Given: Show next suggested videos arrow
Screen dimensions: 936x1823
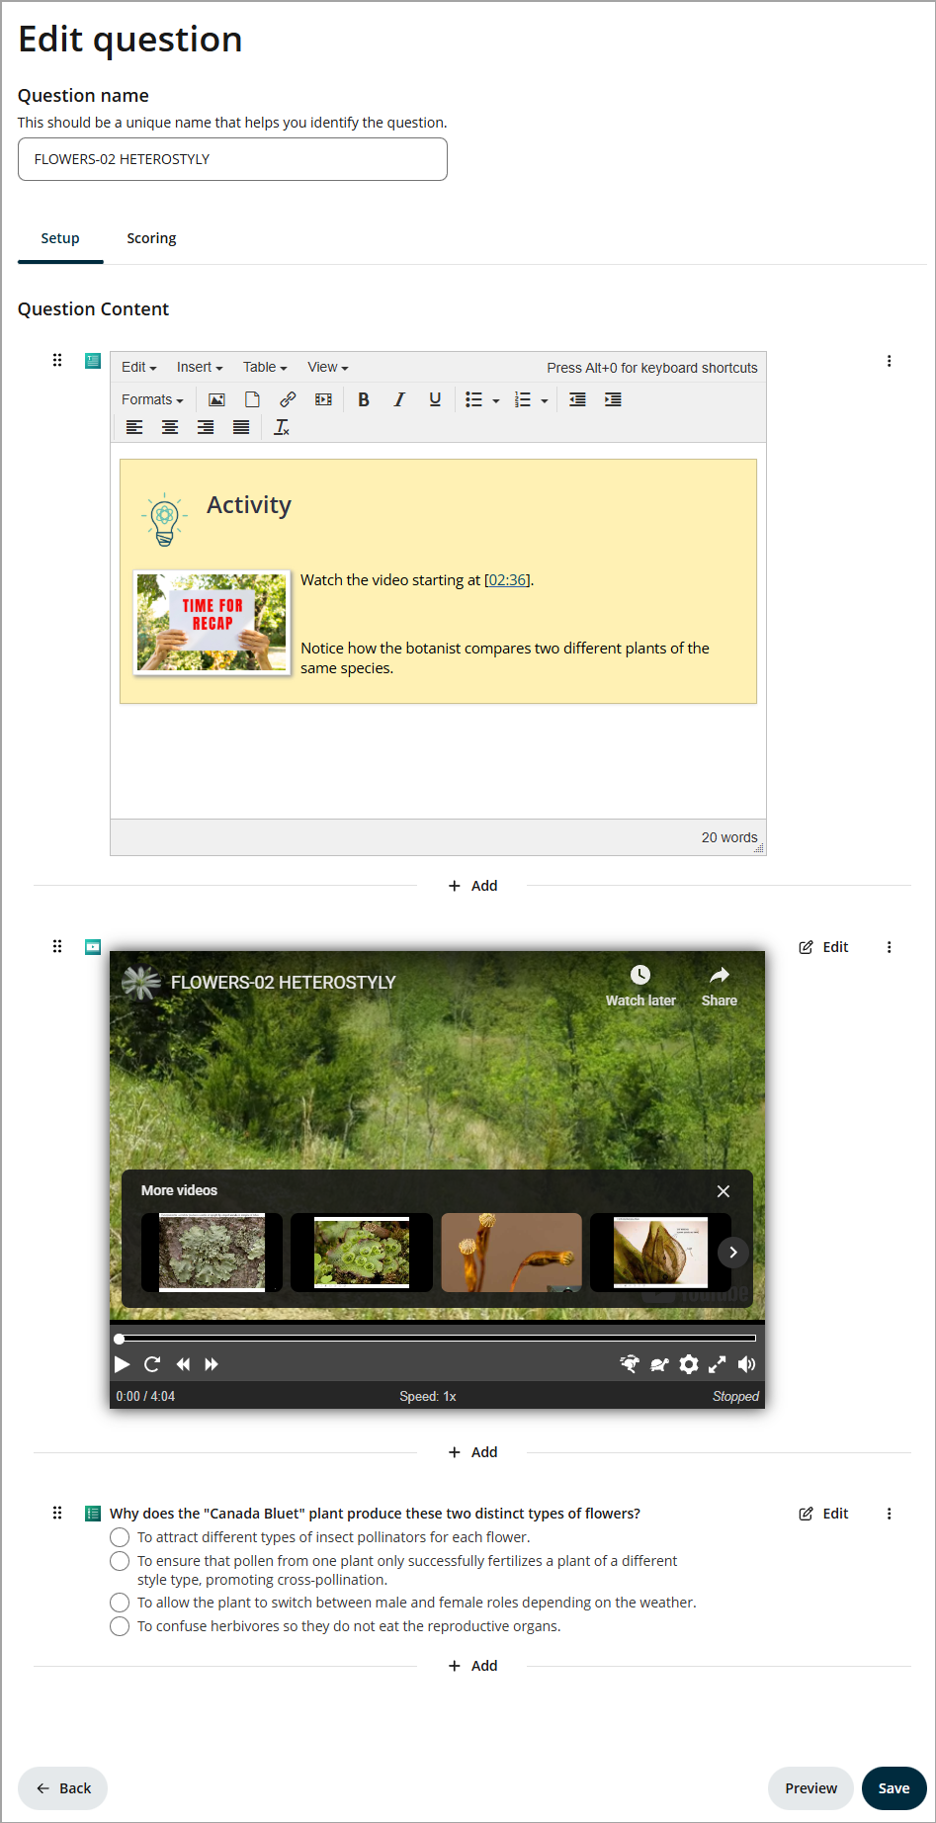Looking at the screenshot, I should click(x=732, y=1252).
